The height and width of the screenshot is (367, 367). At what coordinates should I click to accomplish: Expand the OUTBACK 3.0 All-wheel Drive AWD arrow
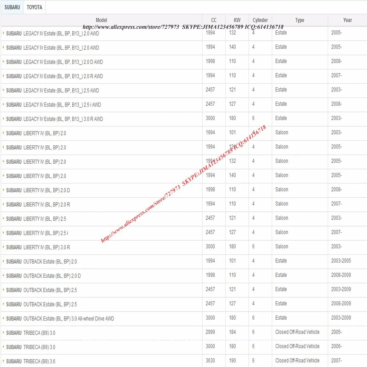pos(3,318)
